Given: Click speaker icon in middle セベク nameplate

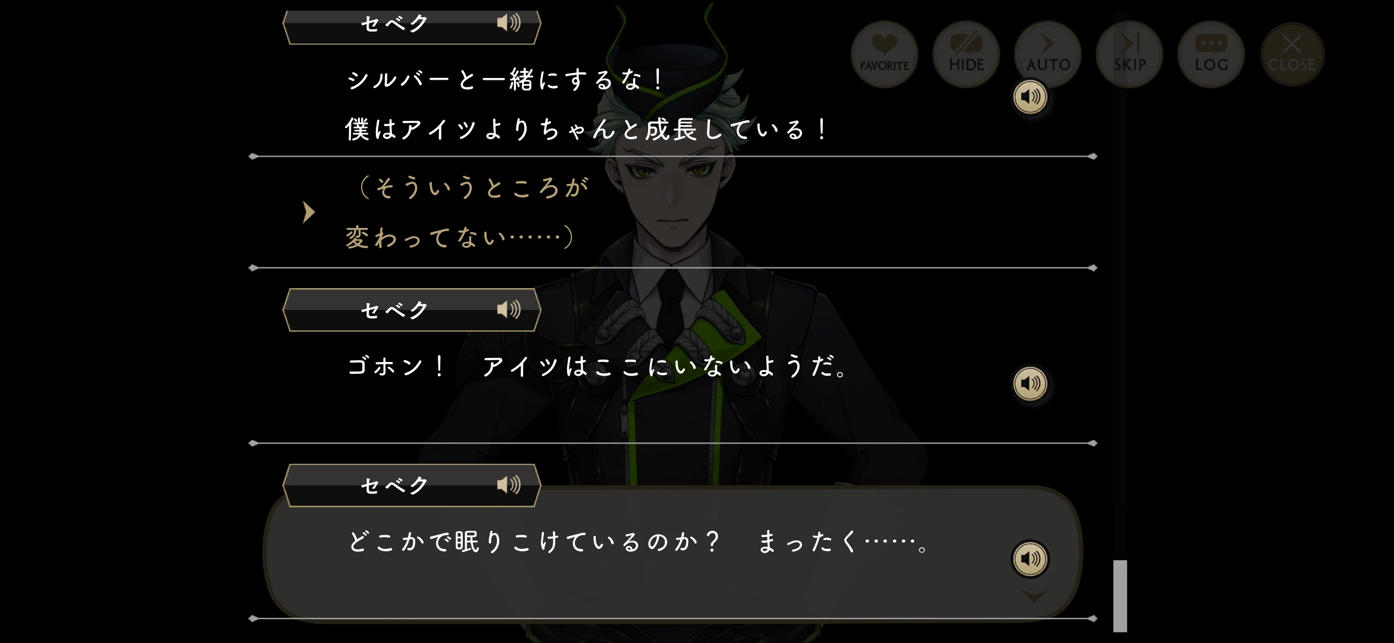Looking at the screenshot, I should click(x=509, y=310).
